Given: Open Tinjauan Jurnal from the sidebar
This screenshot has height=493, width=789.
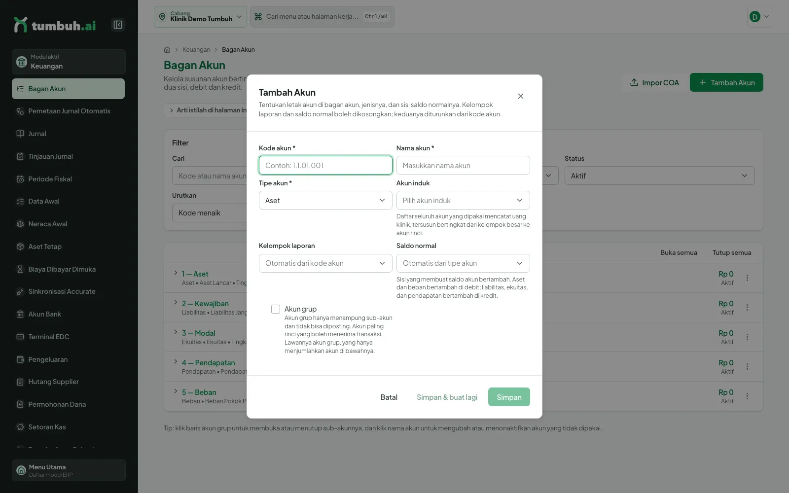Looking at the screenshot, I should point(68,156).
